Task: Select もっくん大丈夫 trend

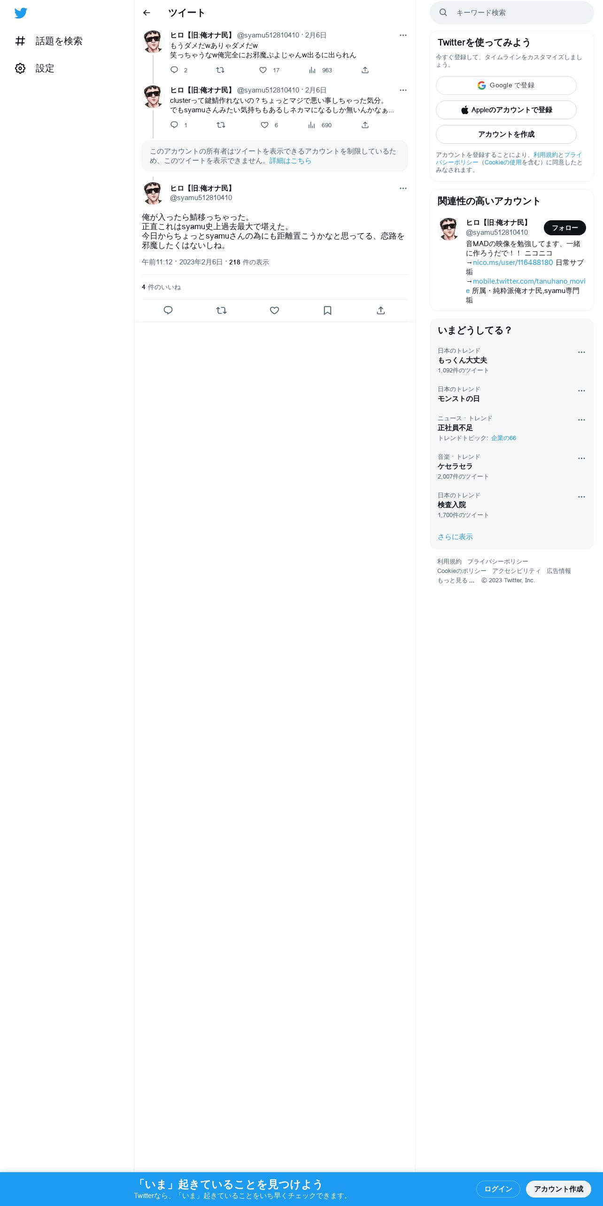Action: tap(462, 360)
